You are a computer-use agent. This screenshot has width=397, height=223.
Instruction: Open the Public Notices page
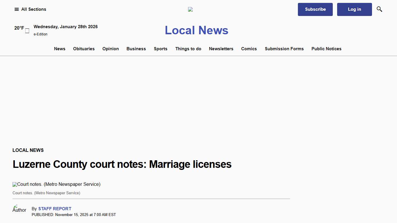click(326, 49)
